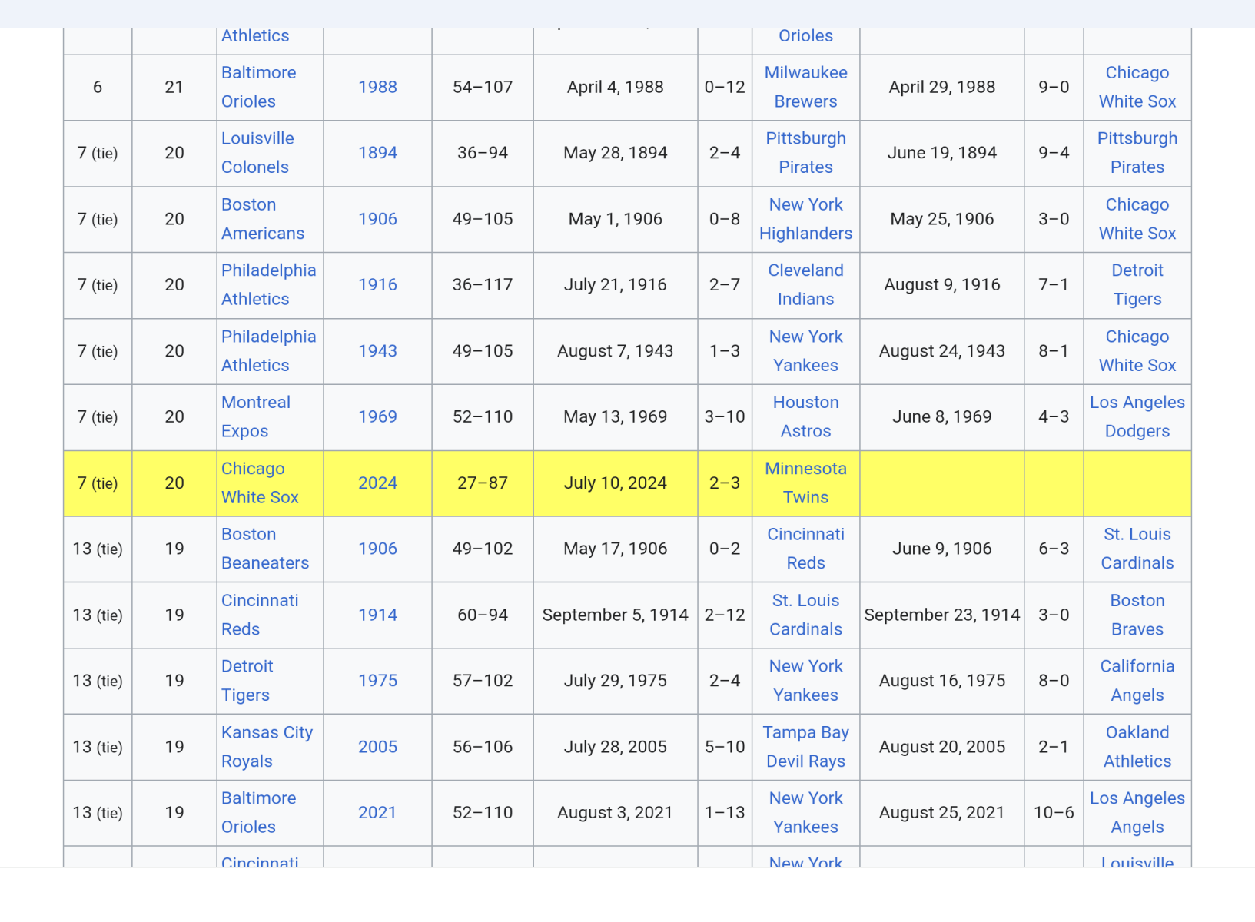Open the 2024 season link
The width and height of the screenshot is (1255, 922).
[377, 483]
